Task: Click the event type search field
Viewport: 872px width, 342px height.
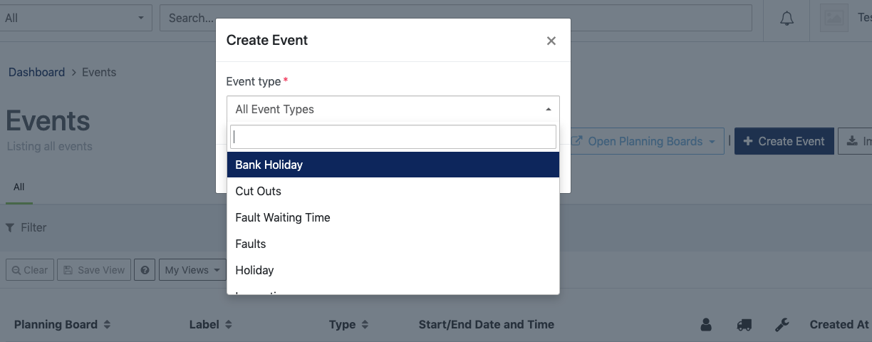Action: [x=393, y=137]
